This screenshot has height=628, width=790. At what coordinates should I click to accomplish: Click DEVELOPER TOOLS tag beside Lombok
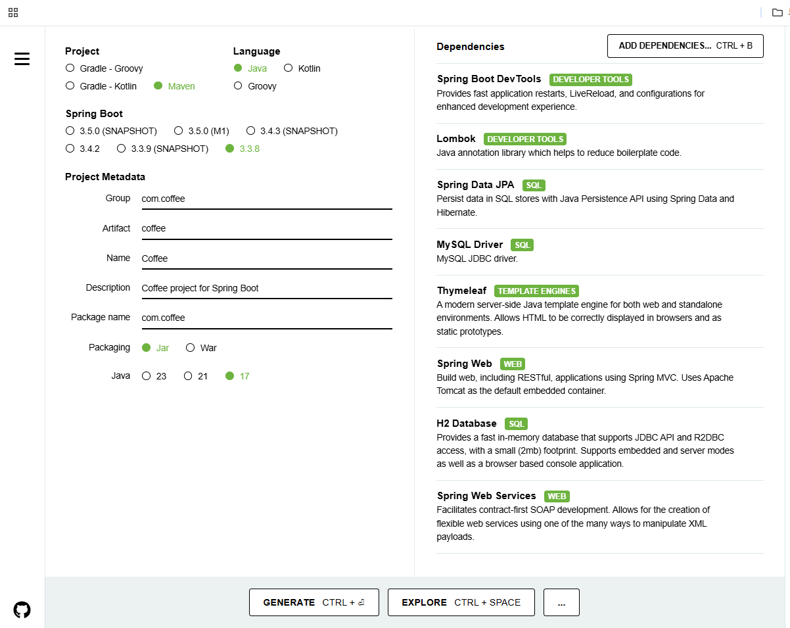pos(525,139)
